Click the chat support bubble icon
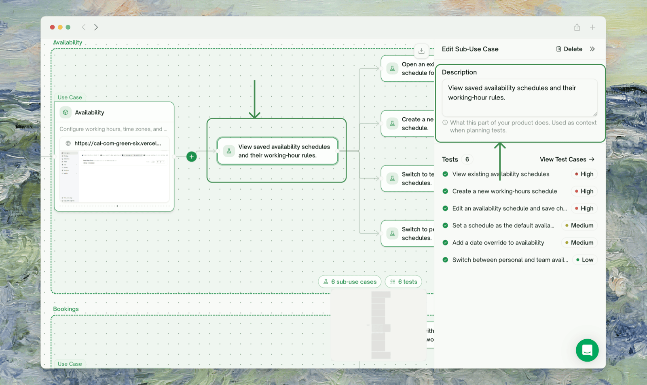 [x=587, y=350]
